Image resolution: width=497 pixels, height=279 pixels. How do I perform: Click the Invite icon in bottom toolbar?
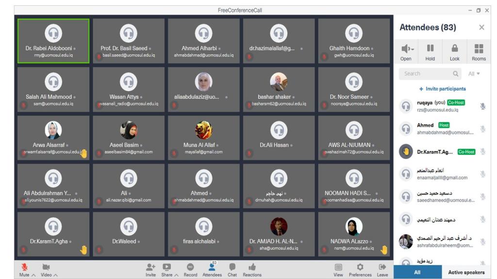tap(150, 267)
